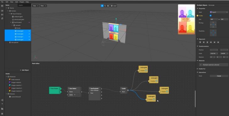This screenshot has width=229, height=116.
Task: Open the Edit menu
Action: [7, 2]
